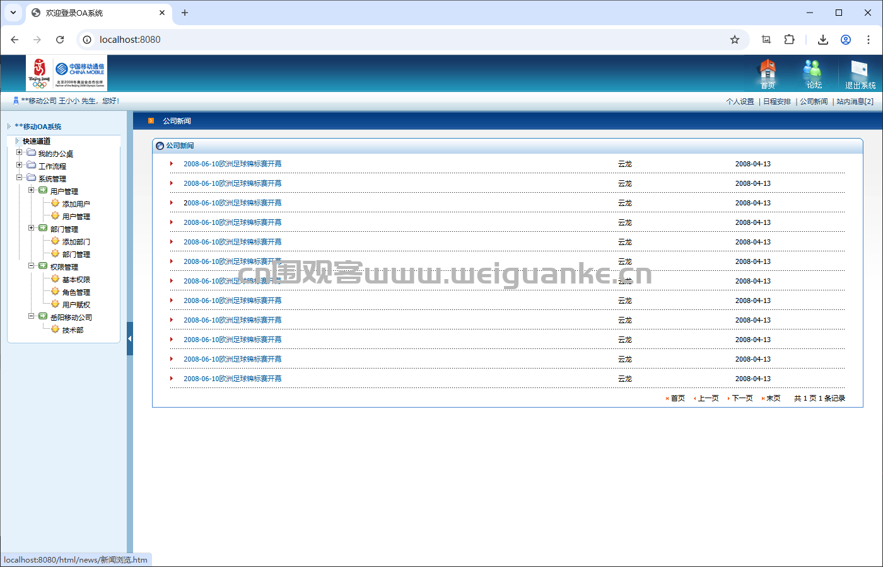
Task: Reload the page with the refresh icon
Action: click(60, 40)
